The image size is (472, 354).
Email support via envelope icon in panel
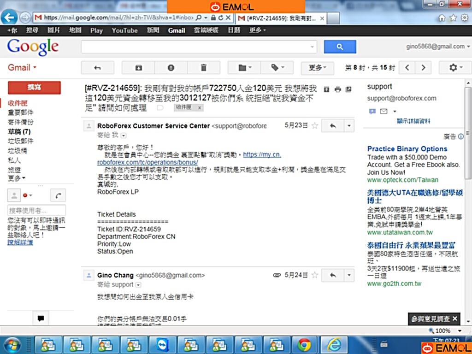(x=383, y=112)
